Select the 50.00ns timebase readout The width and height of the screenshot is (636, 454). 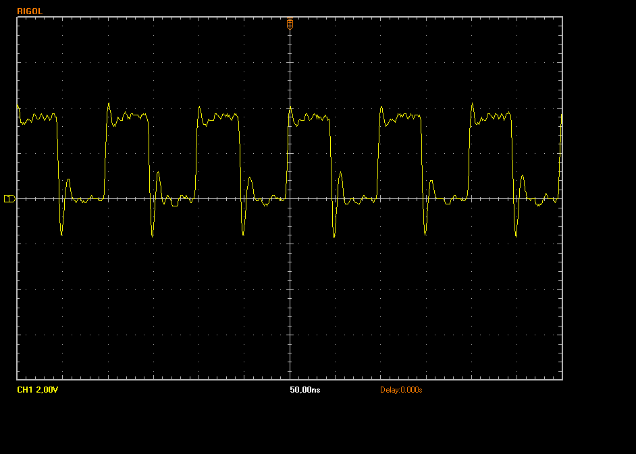pyautogui.click(x=304, y=390)
